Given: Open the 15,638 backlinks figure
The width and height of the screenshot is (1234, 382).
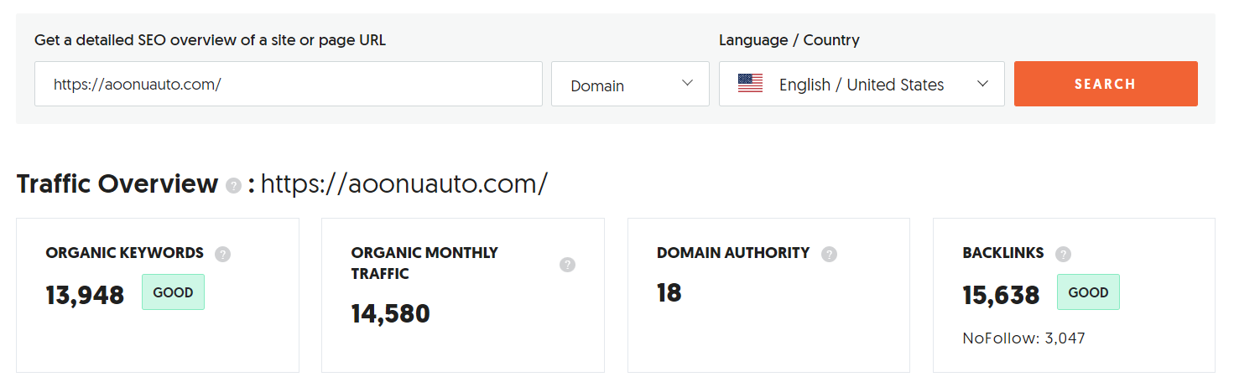Looking at the screenshot, I should tap(1002, 295).
